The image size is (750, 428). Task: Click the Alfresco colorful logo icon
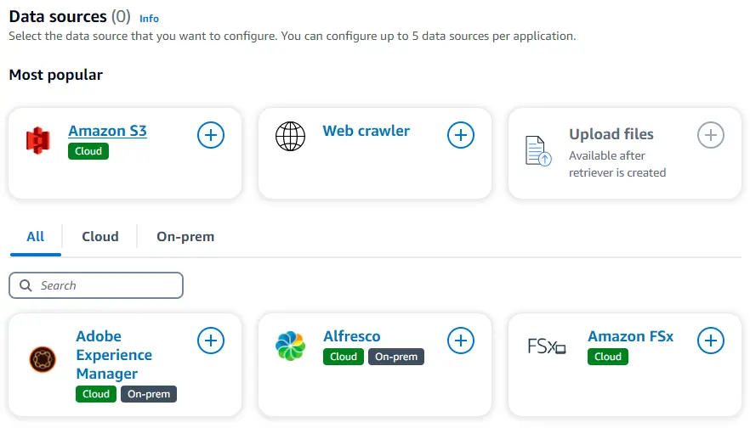click(x=290, y=346)
